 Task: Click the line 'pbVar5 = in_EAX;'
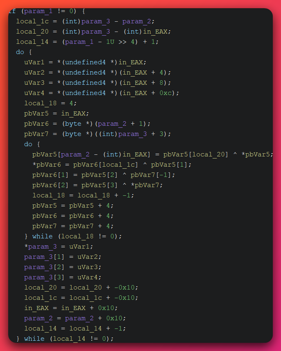[x=57, y=113]
